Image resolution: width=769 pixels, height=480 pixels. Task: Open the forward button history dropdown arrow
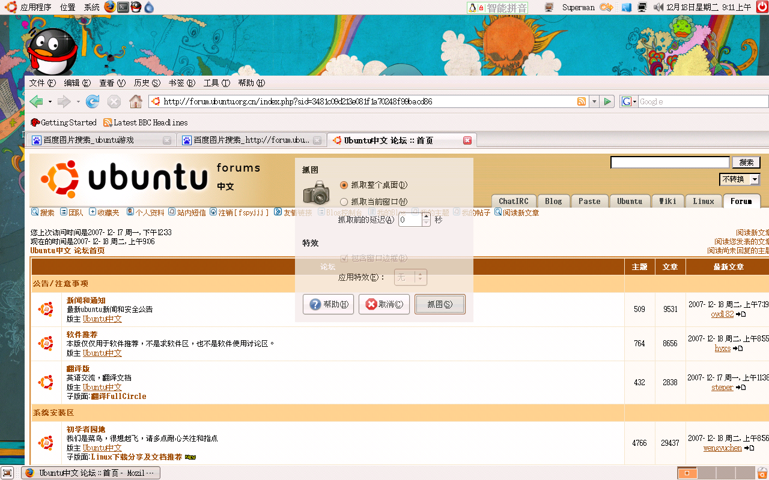pyautogui.click(x=78, y=102)
